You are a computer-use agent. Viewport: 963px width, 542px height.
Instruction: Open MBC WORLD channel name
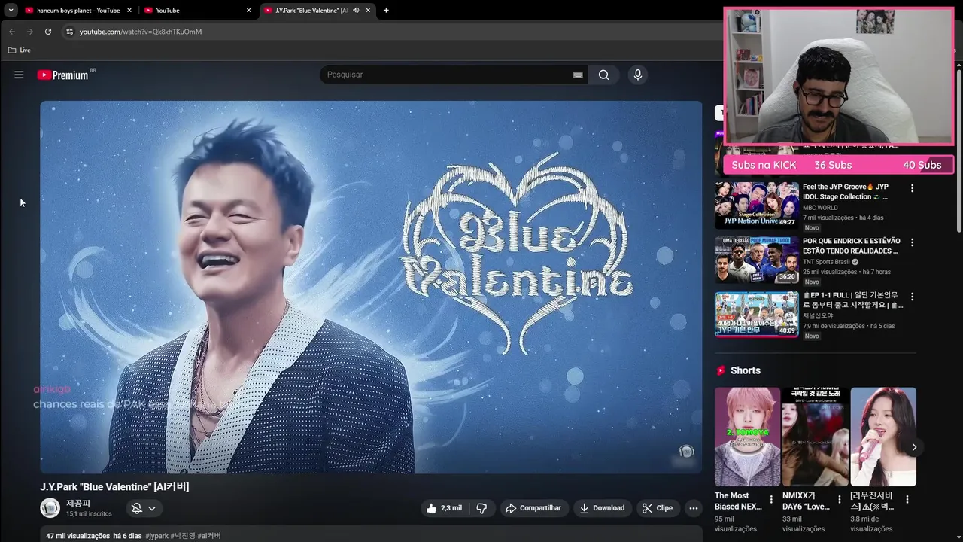click(x=820, y=208)
